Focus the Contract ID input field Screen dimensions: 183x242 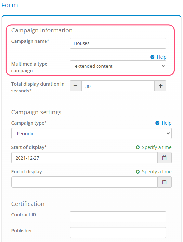tap(118, 217)
